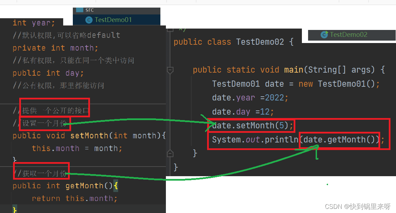
Task: Click 'public class TestDemo02' class name
Action: (x=260, y=42)
